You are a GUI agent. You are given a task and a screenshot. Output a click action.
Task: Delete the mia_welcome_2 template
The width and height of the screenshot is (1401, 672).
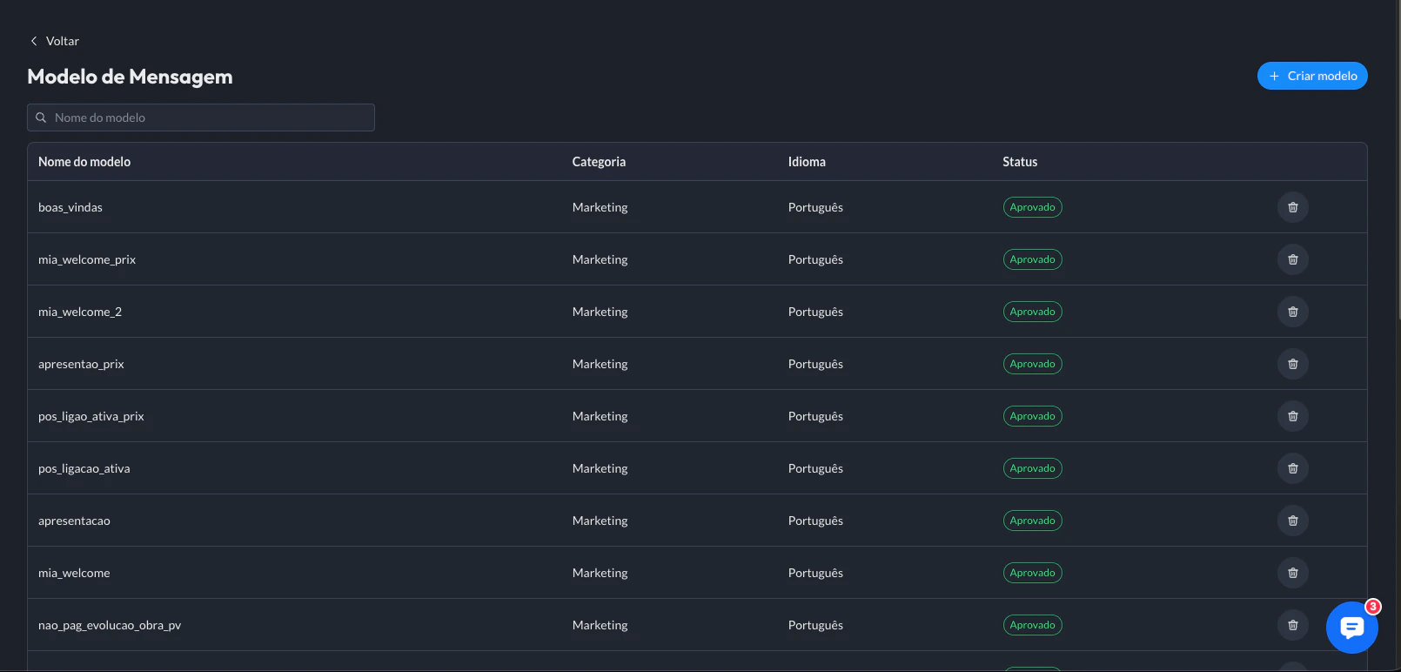(1292, 312)
